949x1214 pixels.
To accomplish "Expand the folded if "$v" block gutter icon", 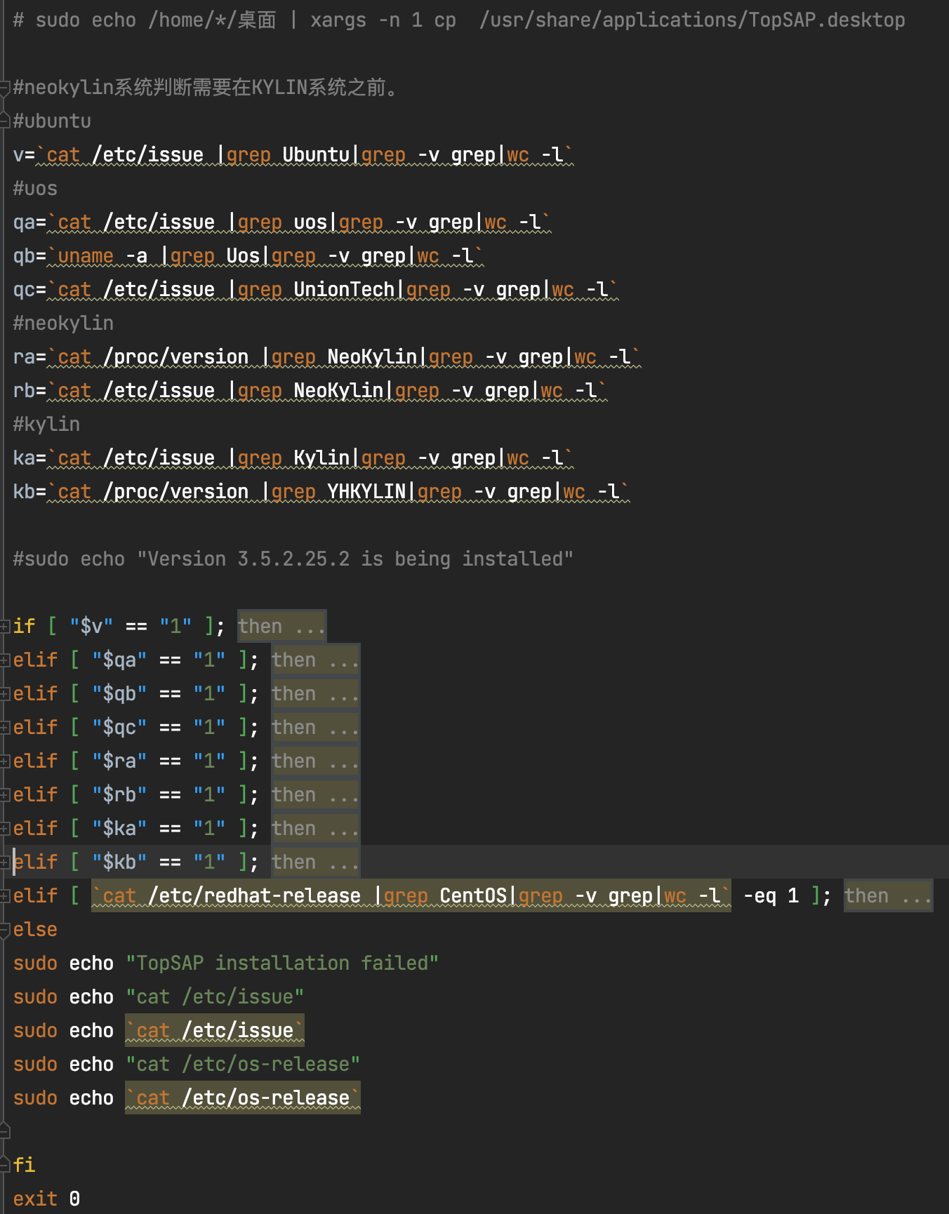I will (5, 626).
